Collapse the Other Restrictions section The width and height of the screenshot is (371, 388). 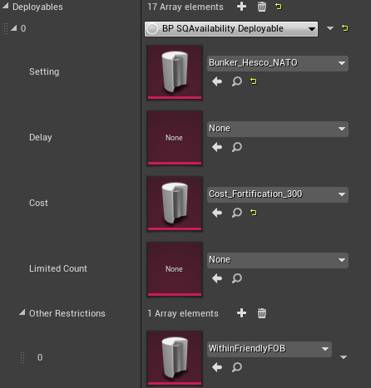(x=22, y=312)
